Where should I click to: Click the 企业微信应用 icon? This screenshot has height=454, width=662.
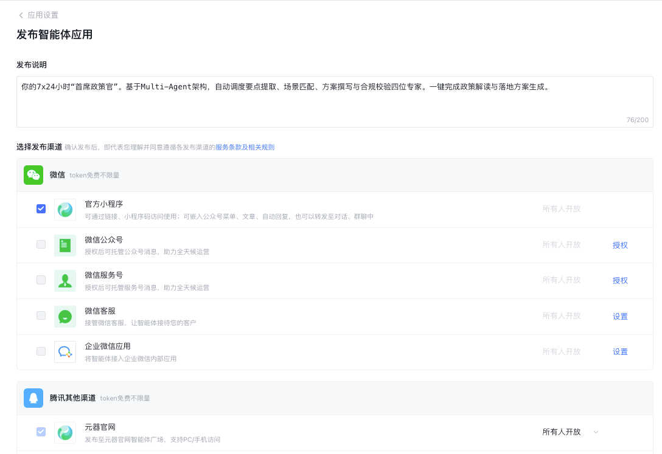[65, 352]
